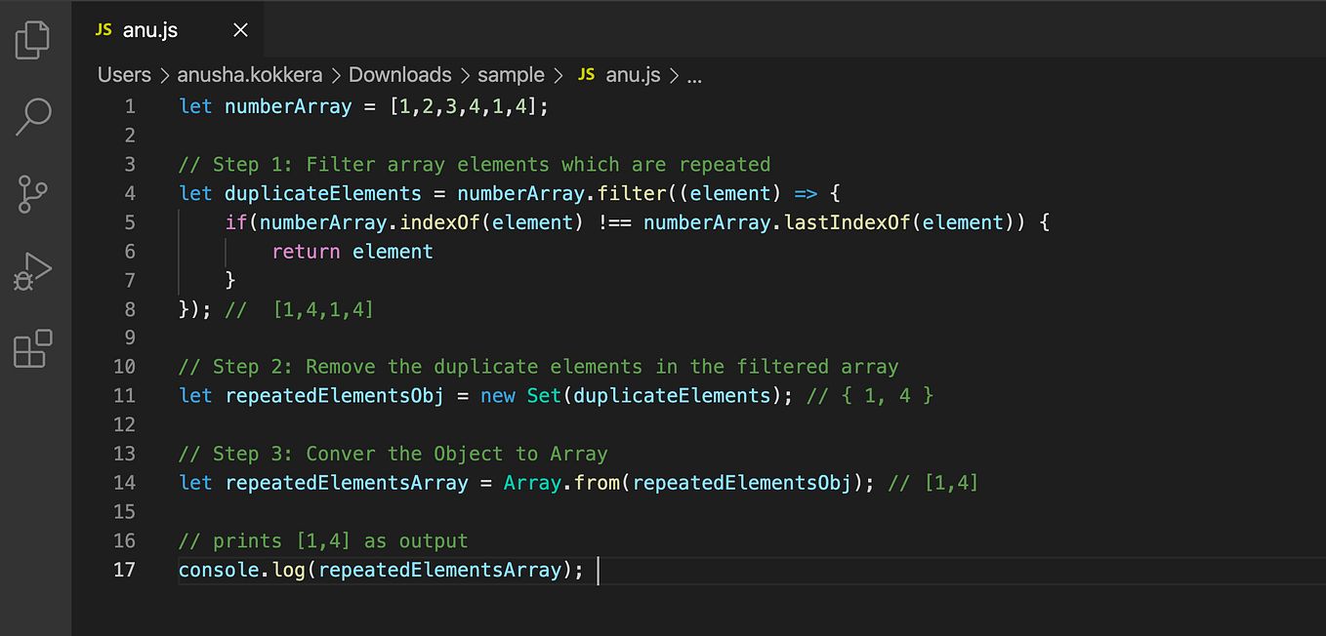The width and height of the screenshot is (1326, 636).
Task: Open the Explorer view
Action: pyautogui.click(x=34, y=39)
